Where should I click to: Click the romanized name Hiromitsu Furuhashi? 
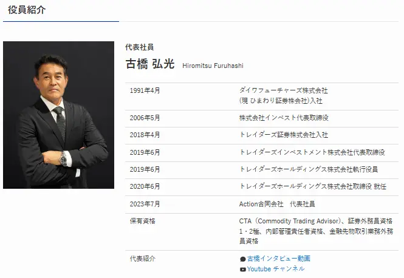click(x=213, y=66)
